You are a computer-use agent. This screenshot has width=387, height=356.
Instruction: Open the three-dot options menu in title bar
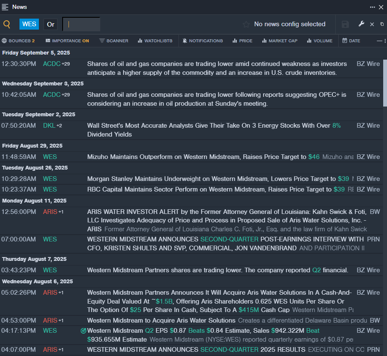click(x=372, y=7)
